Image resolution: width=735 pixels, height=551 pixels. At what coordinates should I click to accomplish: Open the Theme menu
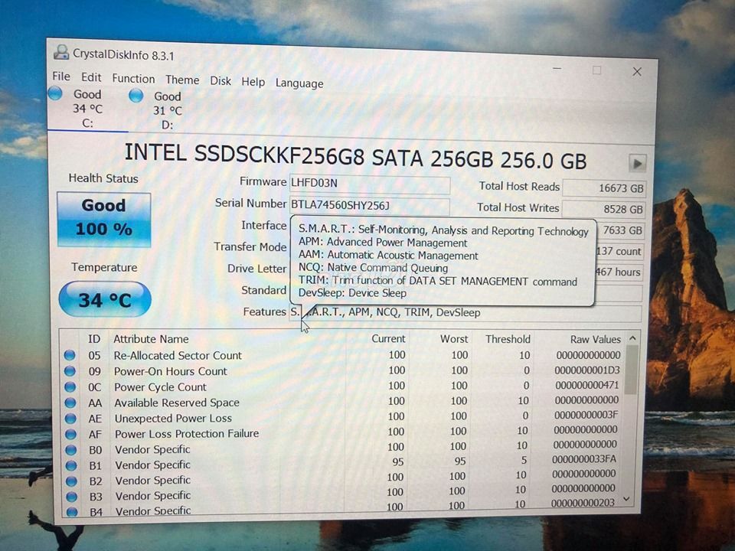tap(182, 80)
